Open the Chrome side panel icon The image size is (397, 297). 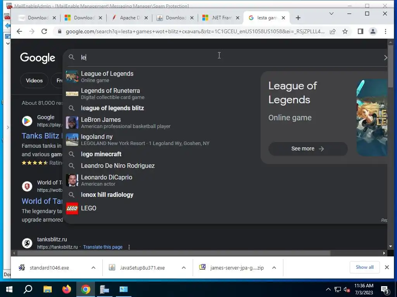coord(360,31)
